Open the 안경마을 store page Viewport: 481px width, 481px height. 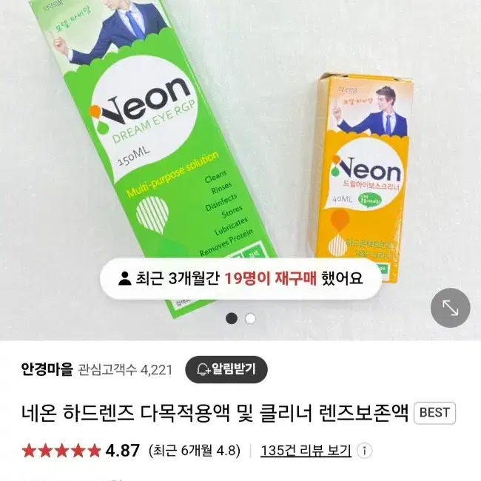(47, 369)
